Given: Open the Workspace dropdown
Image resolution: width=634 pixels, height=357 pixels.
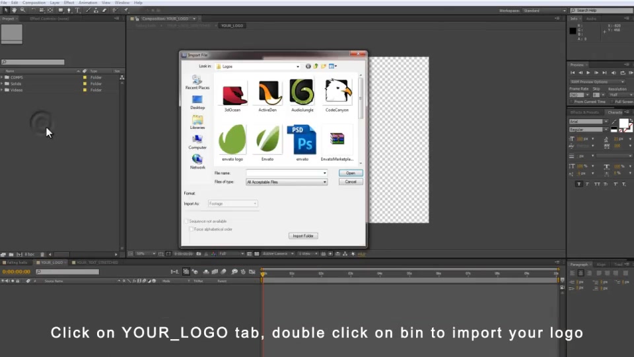Looking at the screenshot, I should tap(545, 11).
